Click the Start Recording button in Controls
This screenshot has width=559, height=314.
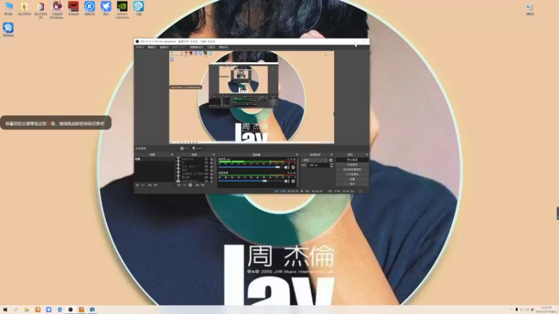tap(352, 165)
